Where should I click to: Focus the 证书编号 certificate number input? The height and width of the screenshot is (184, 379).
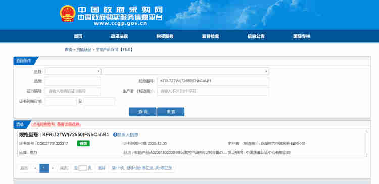[73, 91]
